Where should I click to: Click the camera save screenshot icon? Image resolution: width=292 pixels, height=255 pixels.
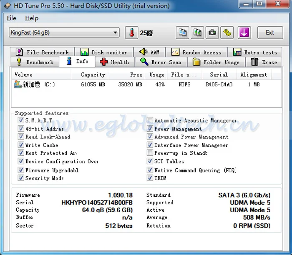(212, 33)
